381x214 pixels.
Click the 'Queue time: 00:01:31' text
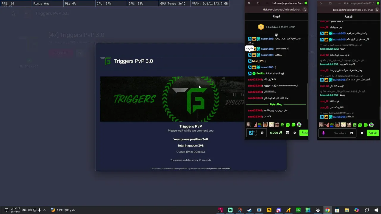click(190, 152)
